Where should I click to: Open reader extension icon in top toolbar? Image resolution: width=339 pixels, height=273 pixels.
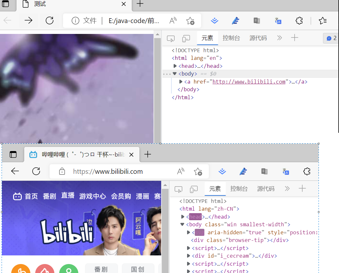pyautogui.click(x=256, y=21)
